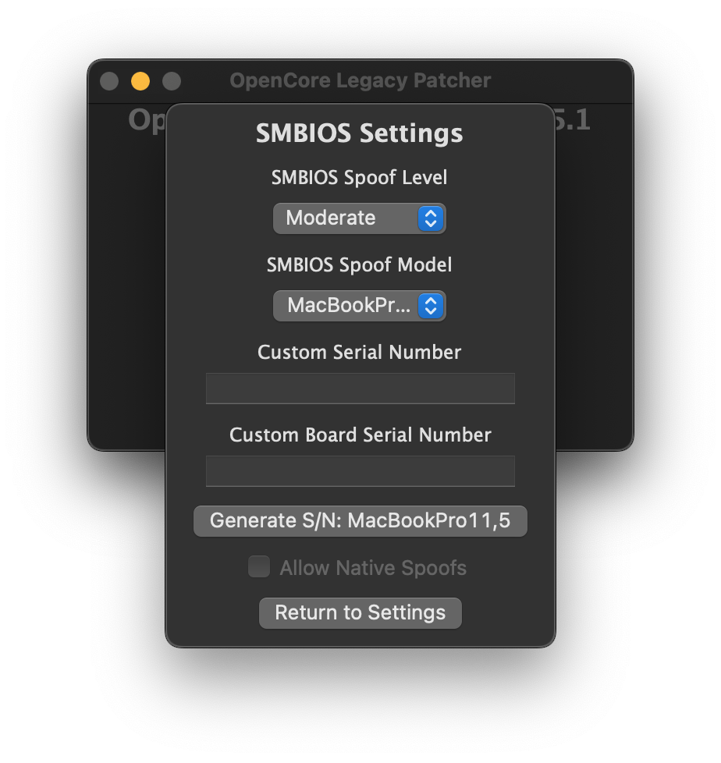Click the blue chevron arrows next to MacBookPr...

point(430,306)
